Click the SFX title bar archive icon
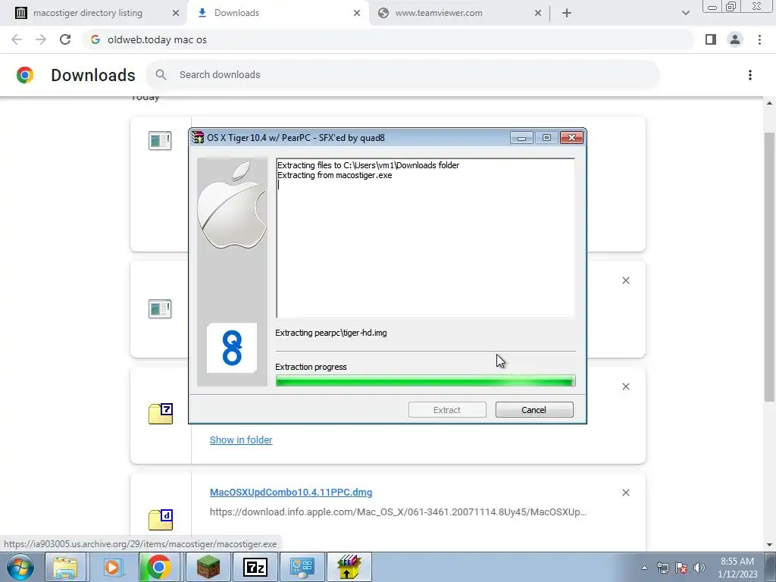 point(198,138)
